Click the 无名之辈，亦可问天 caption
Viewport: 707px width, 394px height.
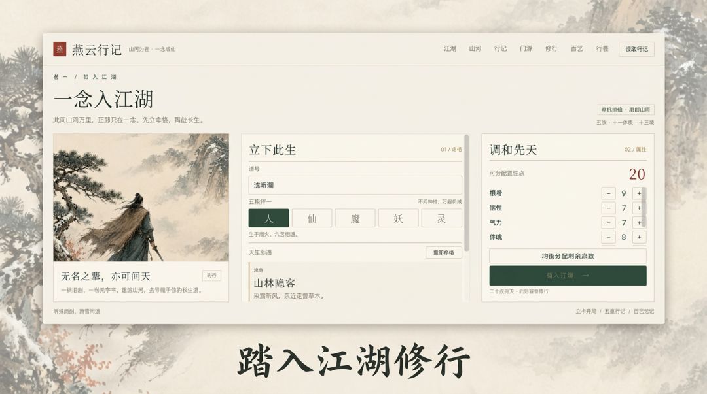coord(105,276)
